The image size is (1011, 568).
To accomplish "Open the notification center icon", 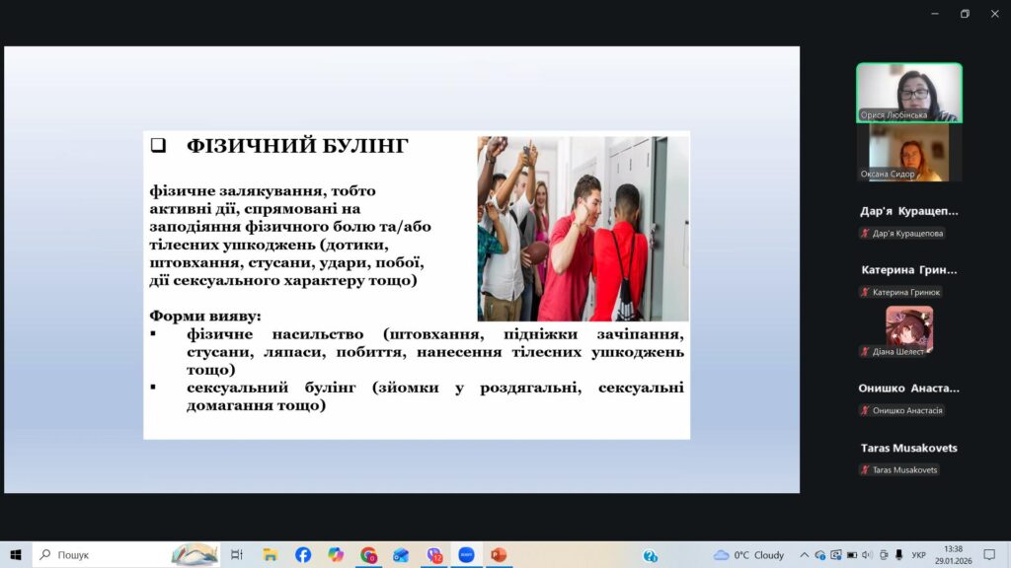I will 990,555.
